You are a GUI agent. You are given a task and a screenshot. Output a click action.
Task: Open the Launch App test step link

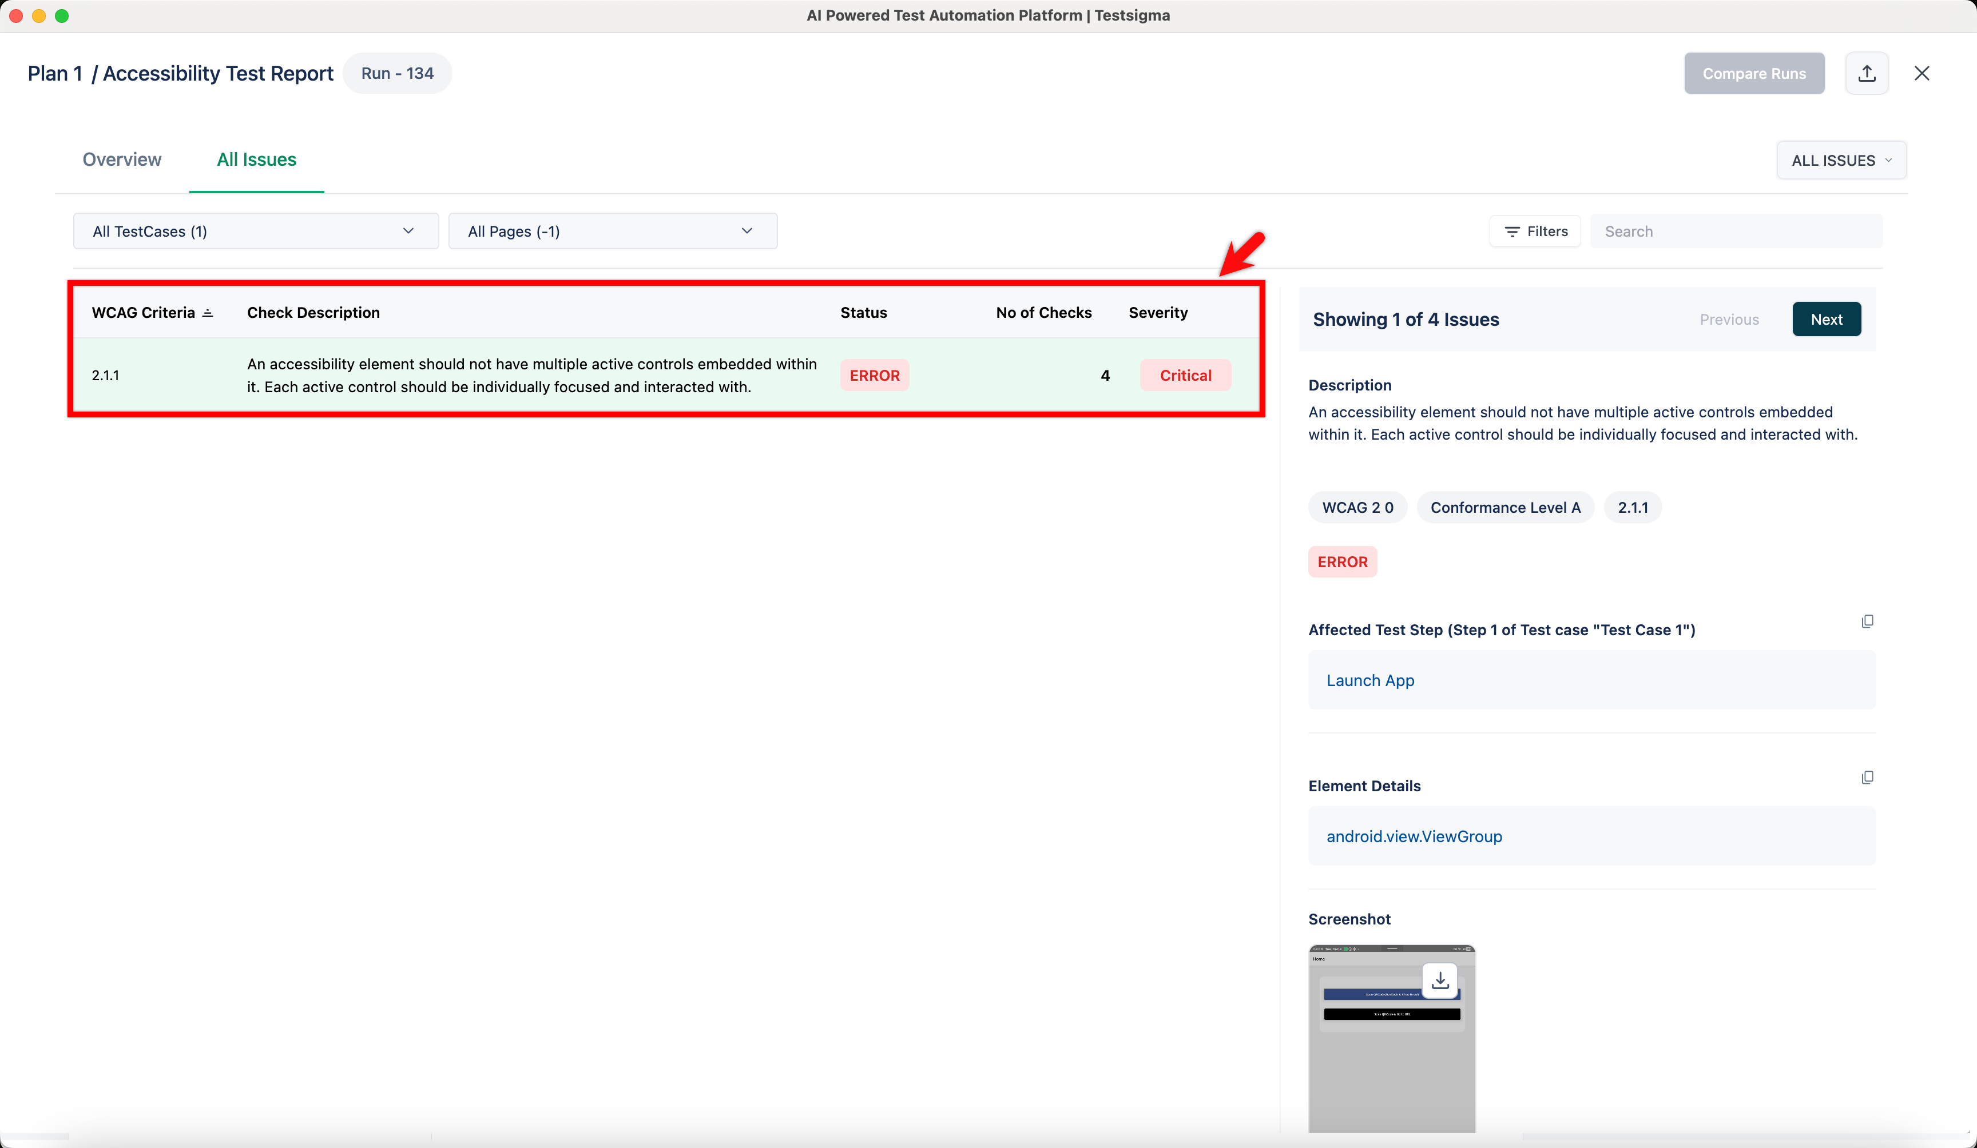[1370, 680]
